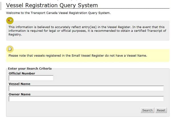This screenshot has width=171, height=119.
Task: Click the megaphone announcement icon
Action: coord(10,20)
